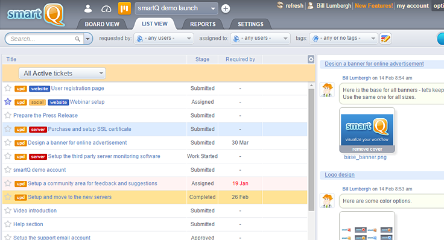Click server tag on Purchase SSL certificate
Screen dimensions: 444x240
(38, 129)
